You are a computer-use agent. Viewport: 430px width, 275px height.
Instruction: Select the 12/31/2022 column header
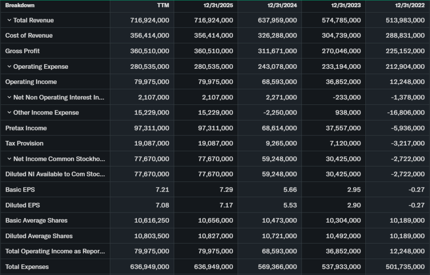pyautogui.click(x=409, y=5)
